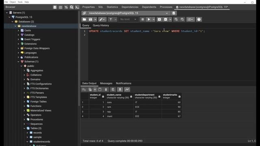This screenshot has height=146, width=260.
Task: Switch to the Processes tab
Action: pyautogui.click(x=166, y=7)
